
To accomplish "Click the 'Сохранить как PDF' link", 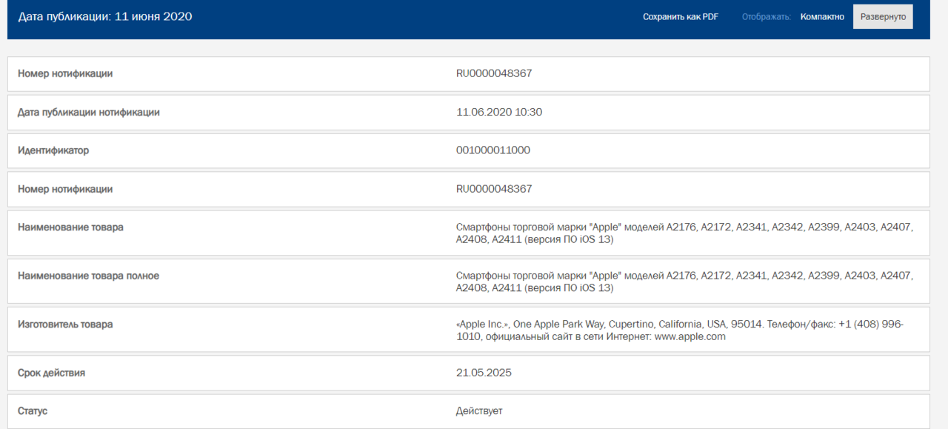I will point(680,17).
